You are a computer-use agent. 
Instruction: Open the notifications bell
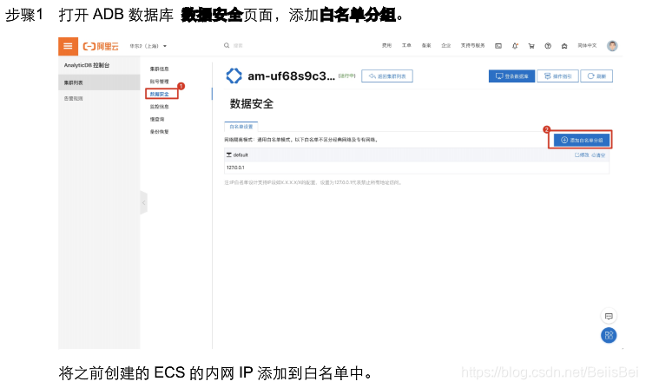click(x=515, y=46)
